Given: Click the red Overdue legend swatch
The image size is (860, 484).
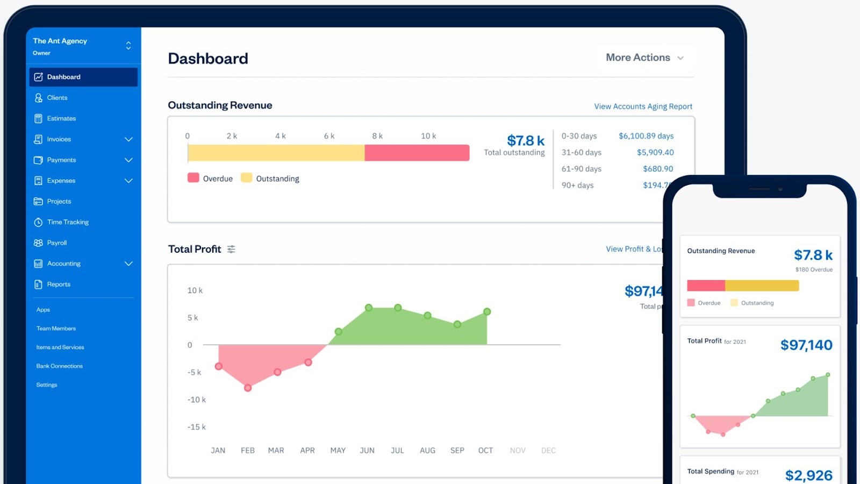Looking at the screenshot, I should (192, 177).
